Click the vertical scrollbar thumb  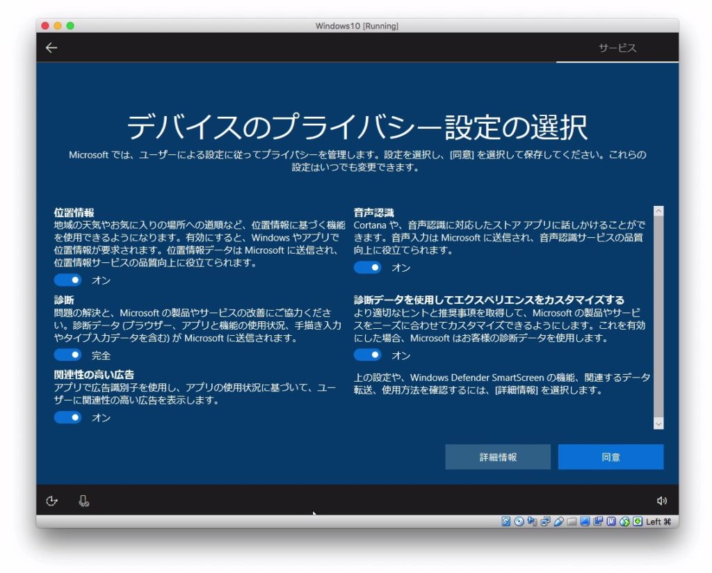[x=658, y=317]
